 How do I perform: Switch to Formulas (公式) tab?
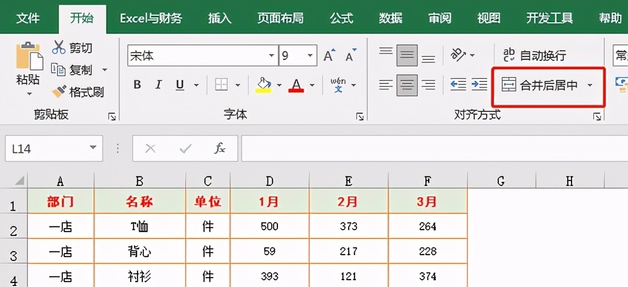pos(342,18)
